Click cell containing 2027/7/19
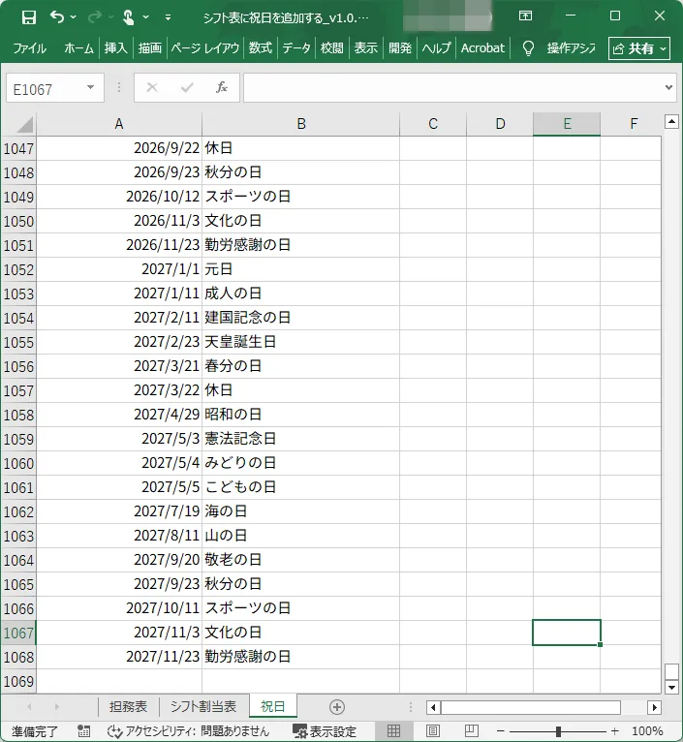The image size is (683, 742). pyautogui.click(x=119, y=511)
